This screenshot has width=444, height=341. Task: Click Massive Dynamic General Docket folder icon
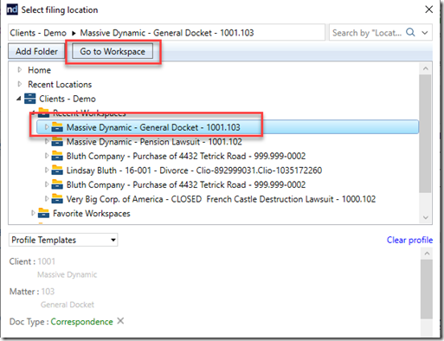click(57, 127)
